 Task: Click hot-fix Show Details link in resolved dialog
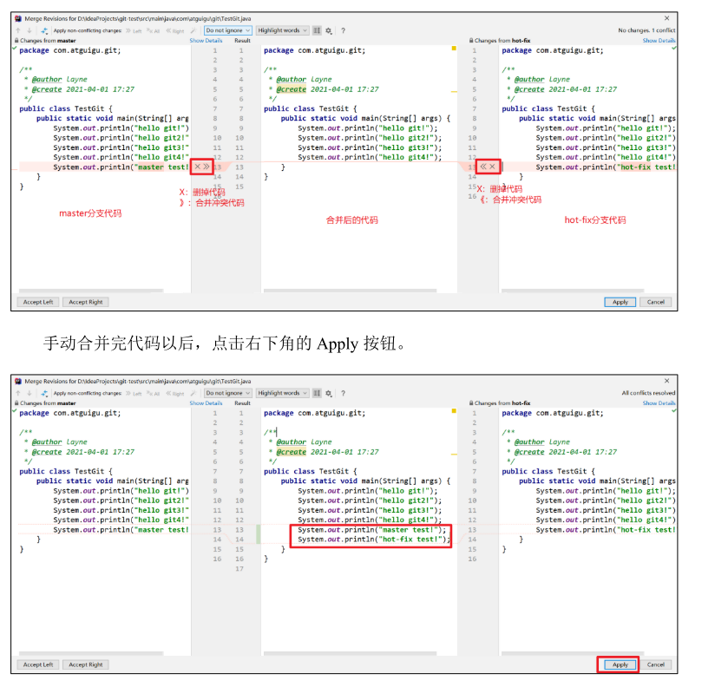click(x=659, y=403)
